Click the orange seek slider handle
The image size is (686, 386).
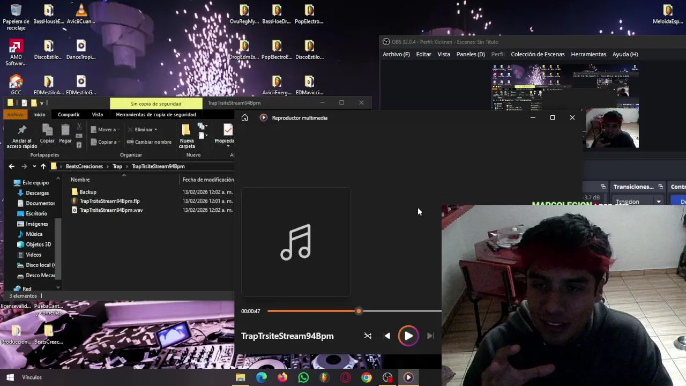[359, 311]
